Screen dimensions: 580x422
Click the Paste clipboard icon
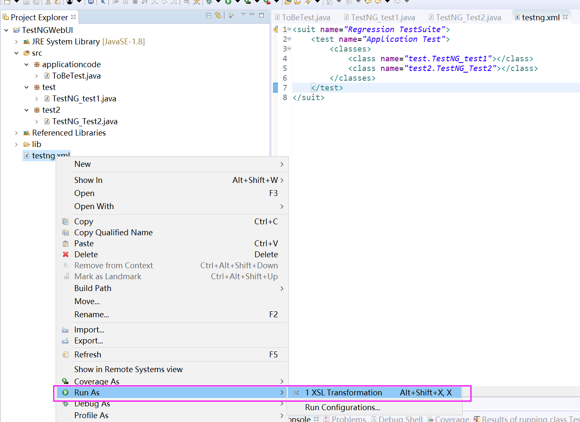point(65,243)
